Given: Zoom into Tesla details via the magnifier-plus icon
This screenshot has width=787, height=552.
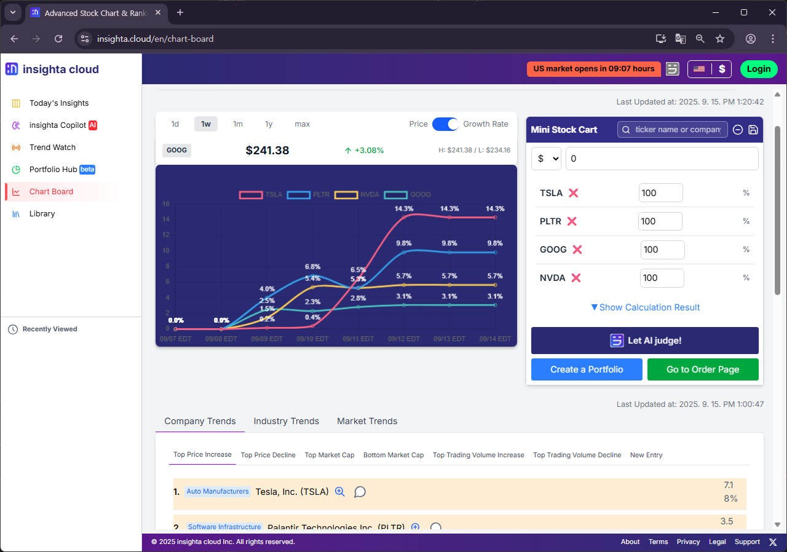Looking at the screenshot, I should 339,492.
